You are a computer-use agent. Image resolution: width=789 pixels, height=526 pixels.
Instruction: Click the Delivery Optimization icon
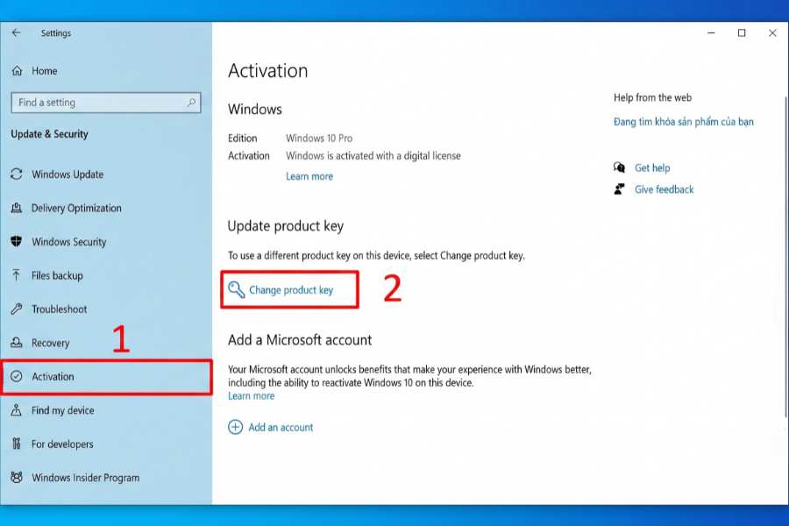(16, 208)
